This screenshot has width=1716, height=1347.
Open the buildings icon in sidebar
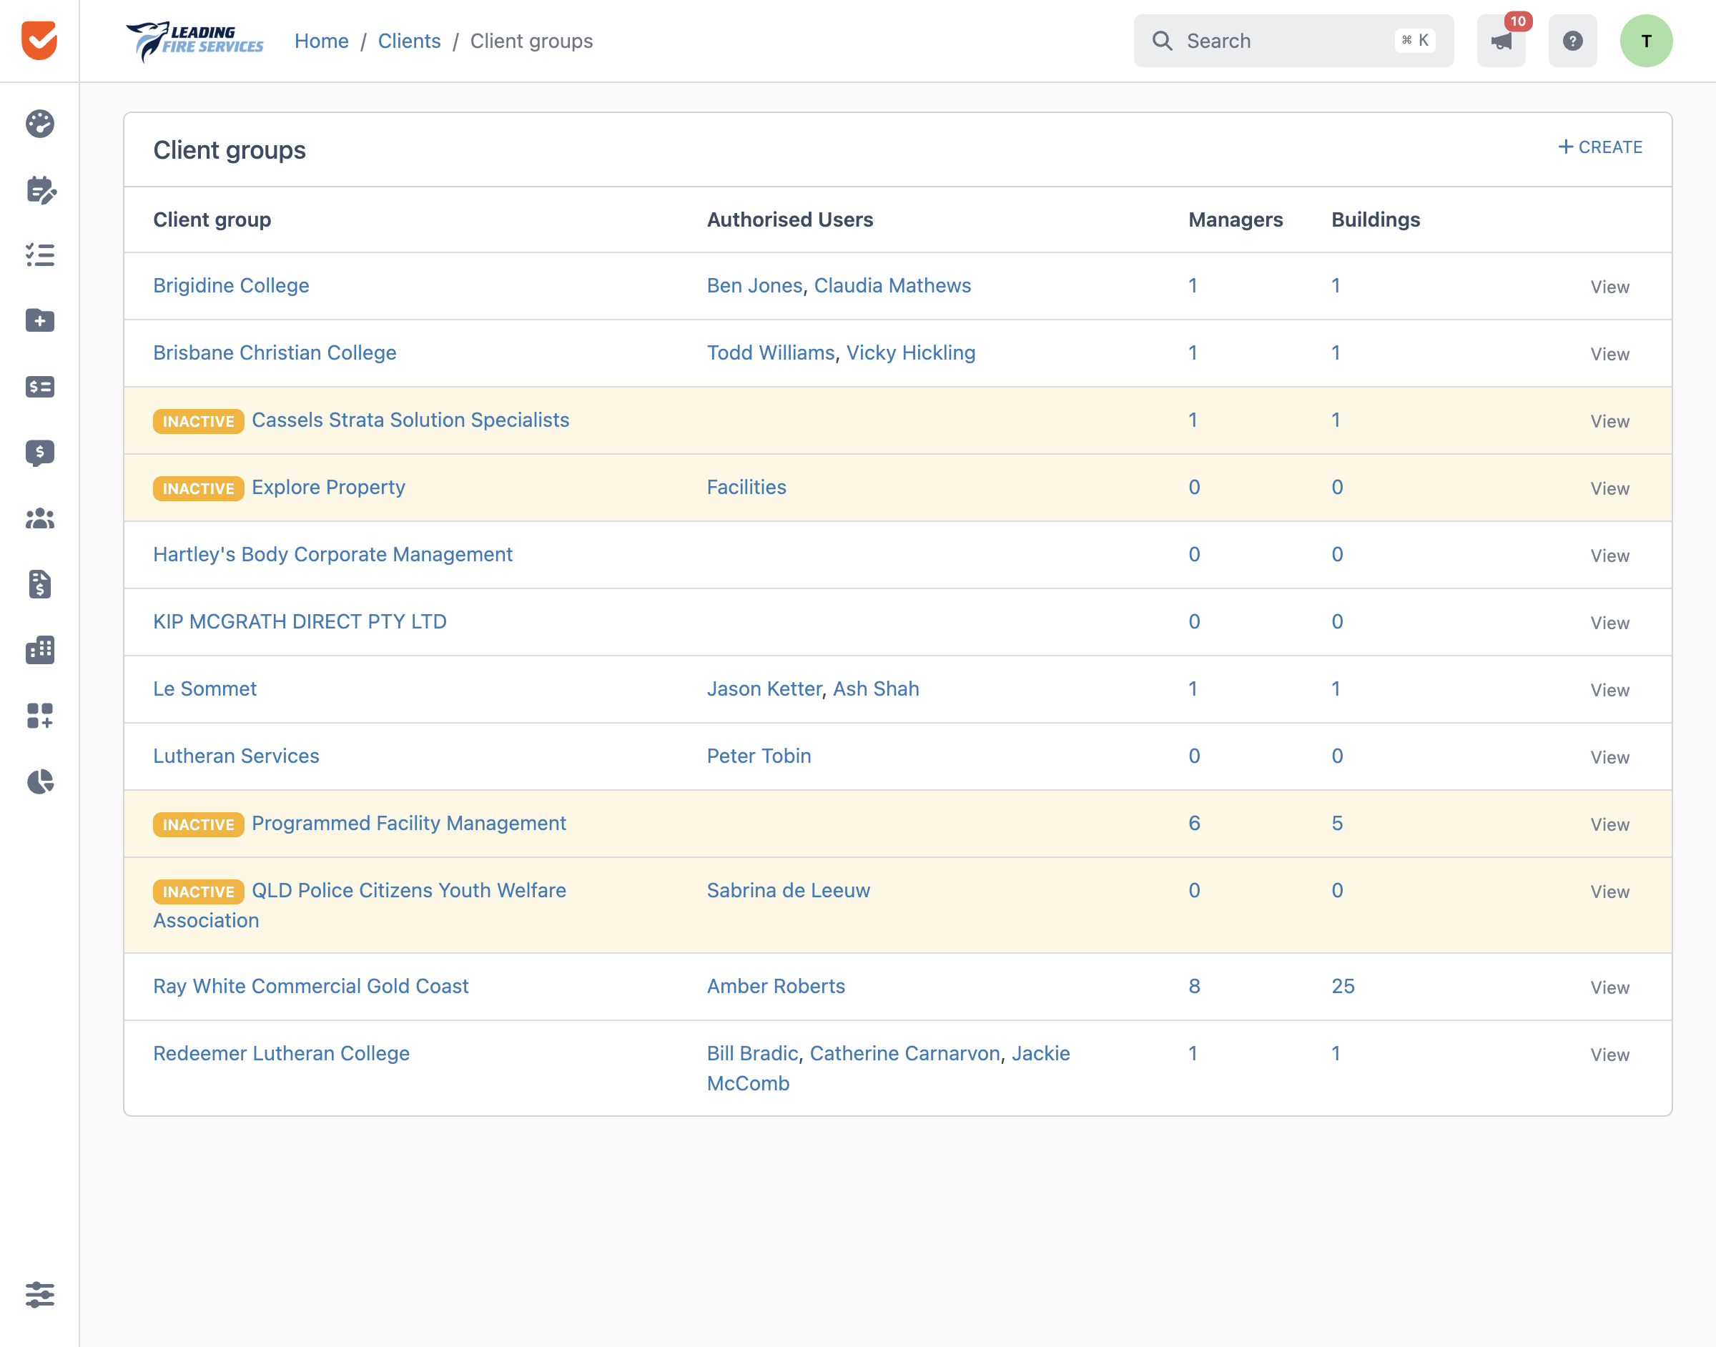click(39, 650)
